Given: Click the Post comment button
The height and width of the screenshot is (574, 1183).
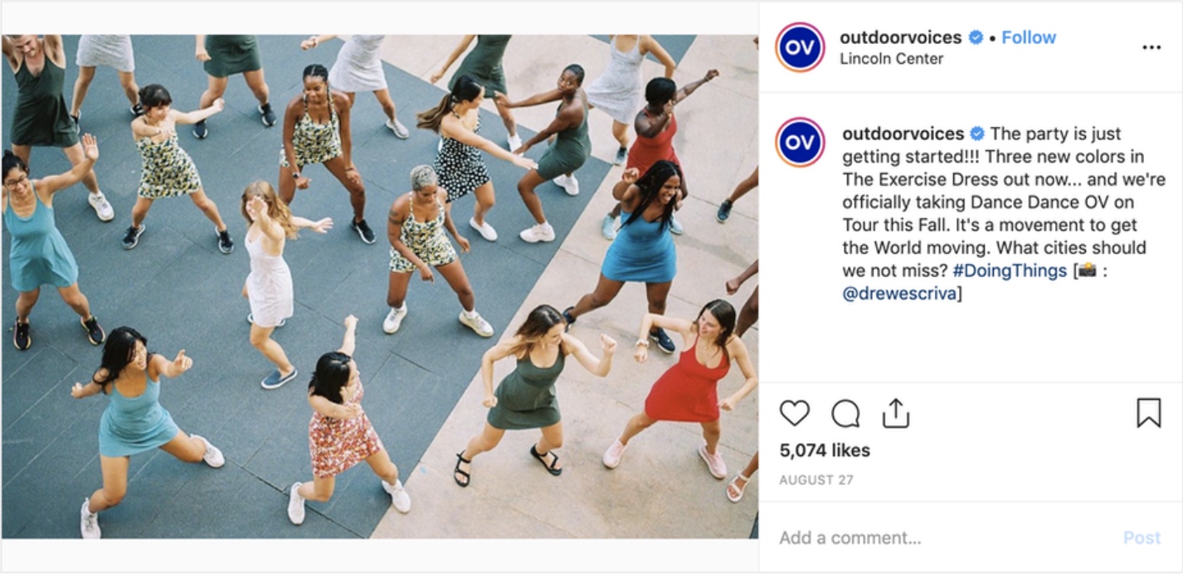Looking at the screenshot, I should 1142,538.
